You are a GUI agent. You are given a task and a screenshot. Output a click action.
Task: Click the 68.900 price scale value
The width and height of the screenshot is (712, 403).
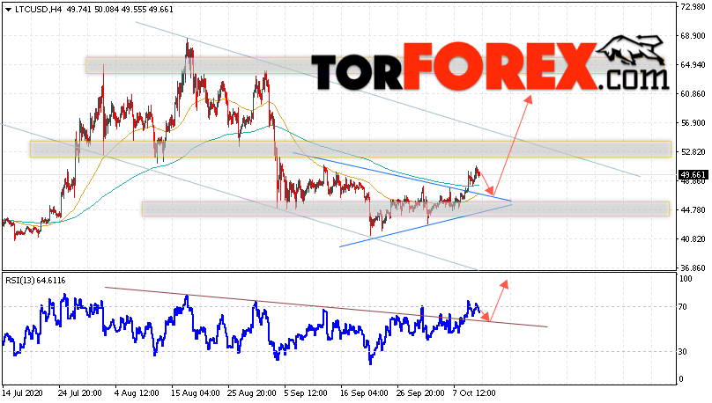693,36
